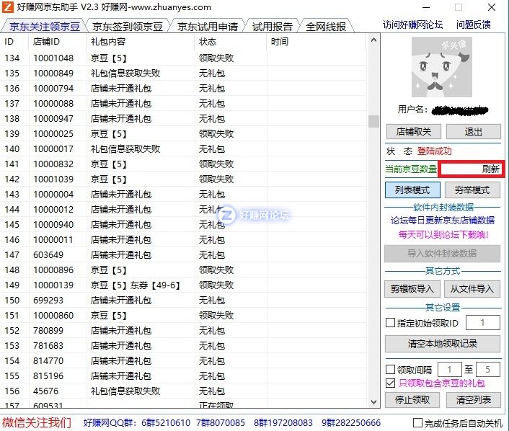509x431 pixels.
Task: Minimize the window
Action: (x=426, y=7)
